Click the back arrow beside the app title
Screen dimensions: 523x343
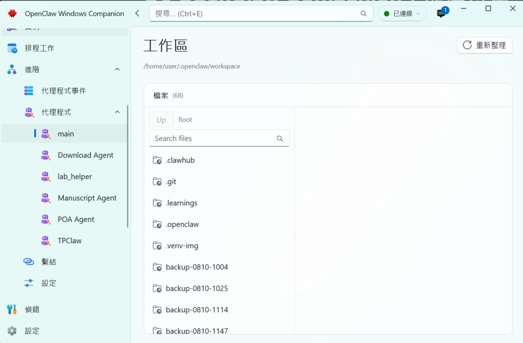(x=137, y=13)
